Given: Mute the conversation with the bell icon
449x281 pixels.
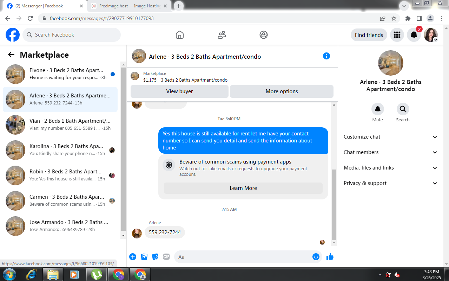Looking at the screenshot, I should [378, 109].
